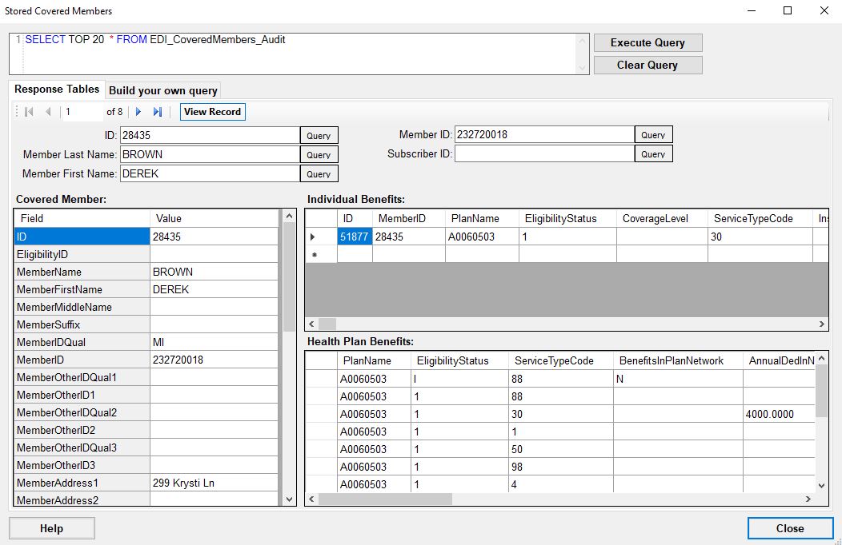842x545 pixels.
Task: Click ServiceTypeCode header in Individual Benefits
Action: 760,218
